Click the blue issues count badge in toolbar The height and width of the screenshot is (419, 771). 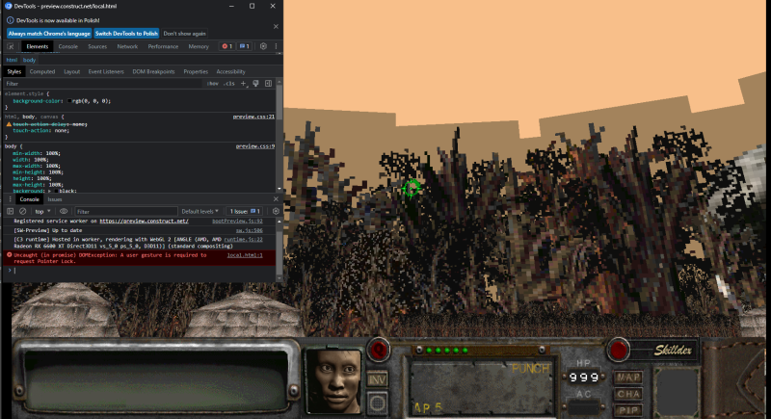pos(245,46)
